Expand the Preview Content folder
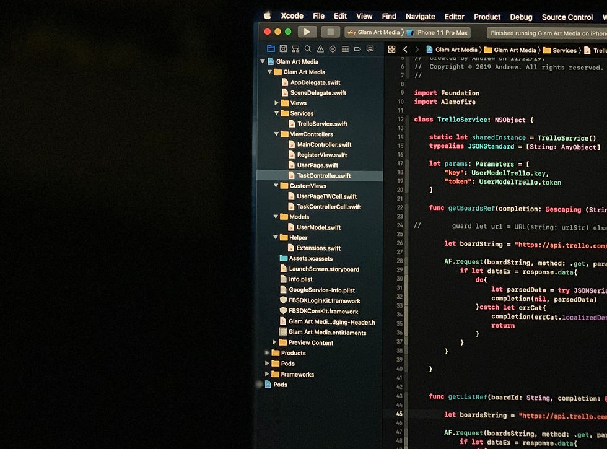The width and height of the screenshot is (607, 449). tap(274, 342)
